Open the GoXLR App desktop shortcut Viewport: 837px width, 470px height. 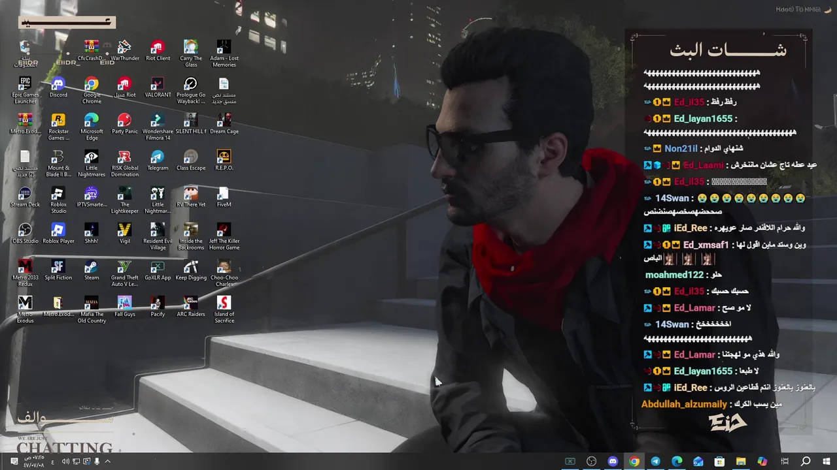coord(158,270)
